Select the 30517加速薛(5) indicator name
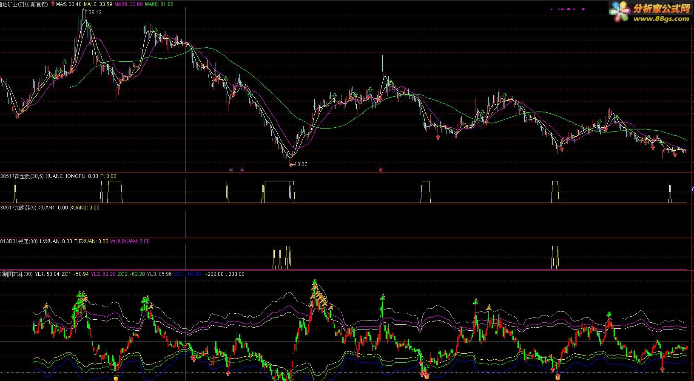The width and height of the screenshot is (694, 381). (18, 208)
